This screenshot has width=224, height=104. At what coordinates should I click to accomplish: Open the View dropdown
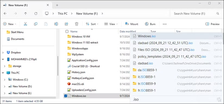coord(111,24)
